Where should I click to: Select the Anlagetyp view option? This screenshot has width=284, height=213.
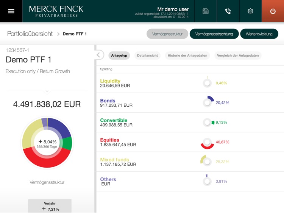[x=119, y=56]
